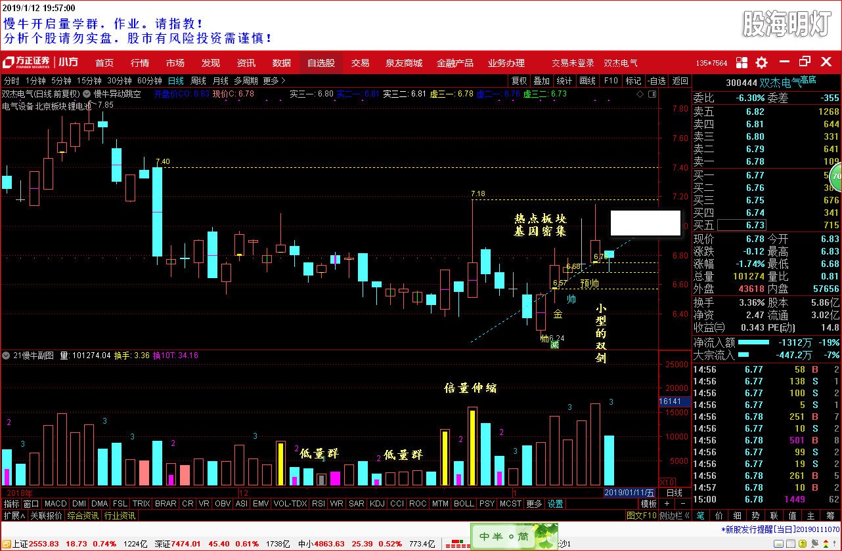Select the KDJ indicator
The image size is (842, 551).
pos(377,504)
